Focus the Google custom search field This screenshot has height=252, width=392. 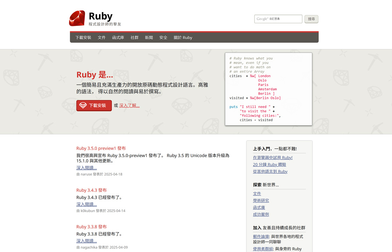click(x=278, y=19)
